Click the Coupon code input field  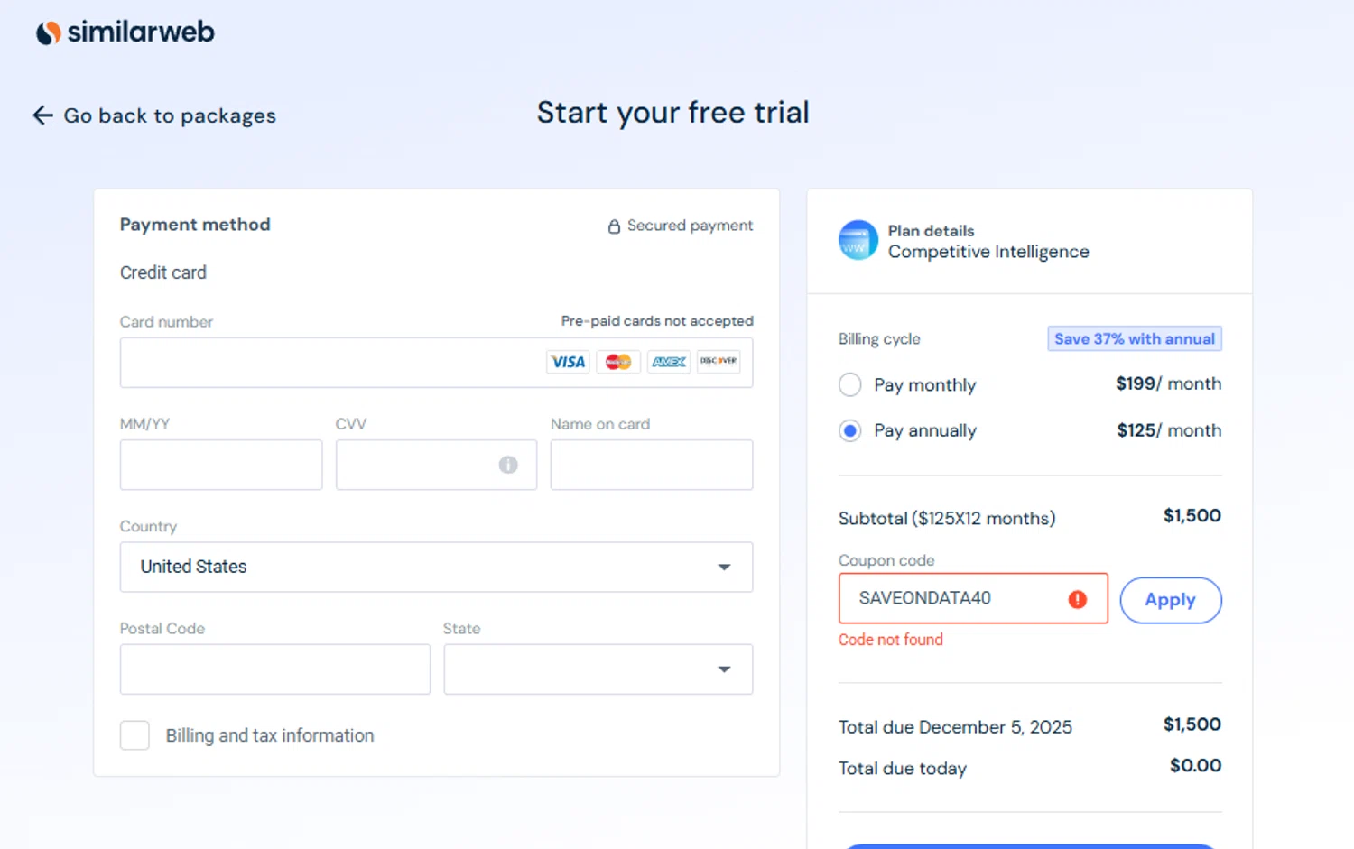(973, 598)
